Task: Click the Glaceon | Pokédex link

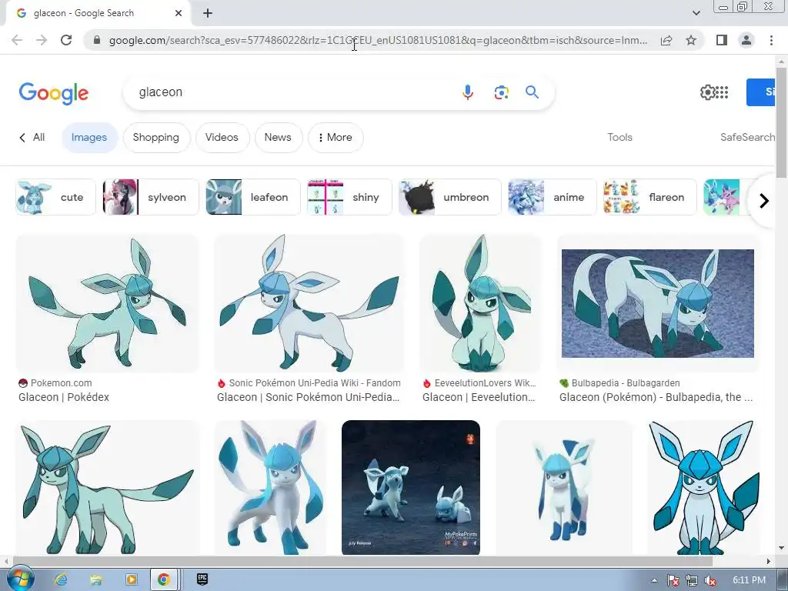Action: (64, 397)
